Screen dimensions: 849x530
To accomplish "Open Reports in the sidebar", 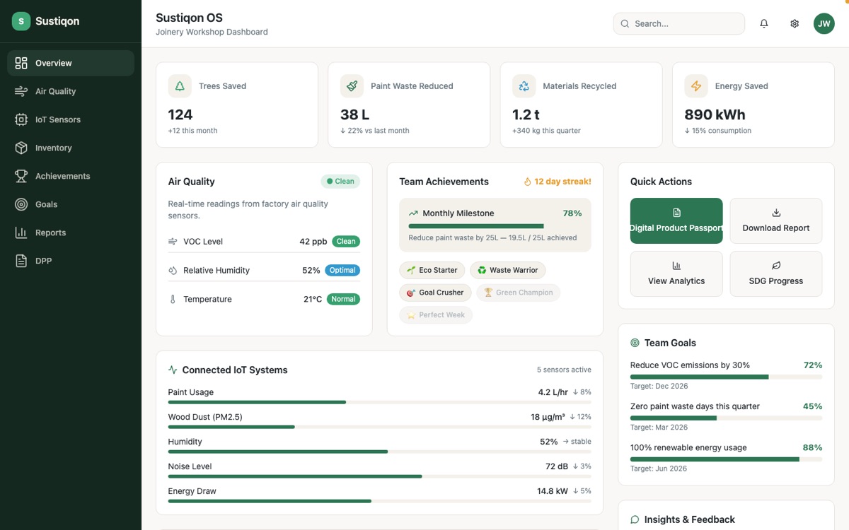I will coord(71,232).
